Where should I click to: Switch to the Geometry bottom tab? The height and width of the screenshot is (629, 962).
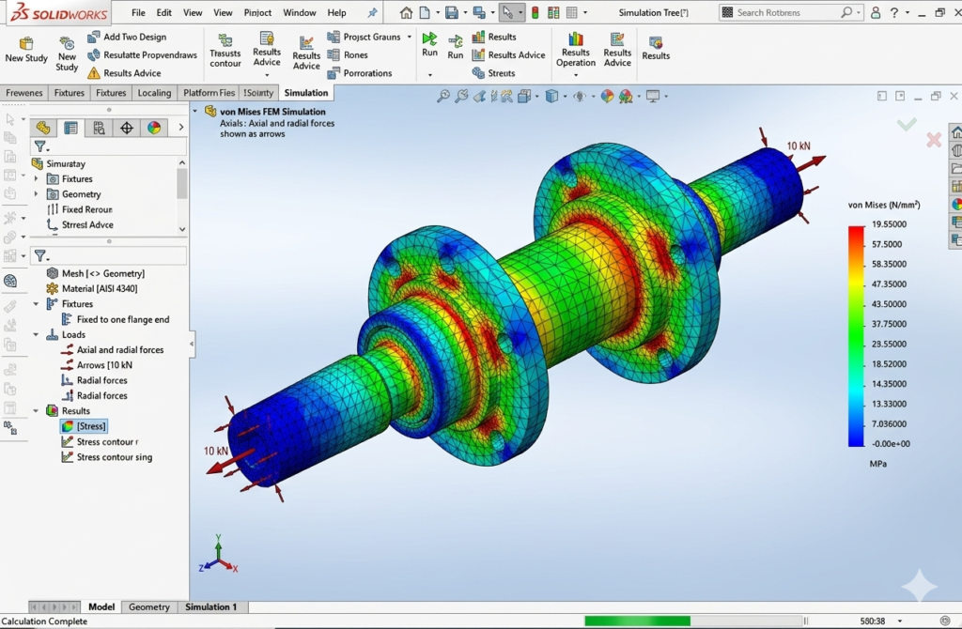tap(149, 607)
